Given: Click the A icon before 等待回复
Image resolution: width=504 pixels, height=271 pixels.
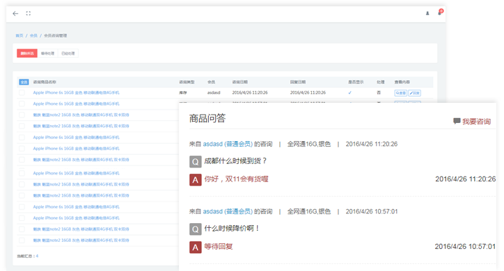Looking at the screenshot, I should tap(196, 247).
